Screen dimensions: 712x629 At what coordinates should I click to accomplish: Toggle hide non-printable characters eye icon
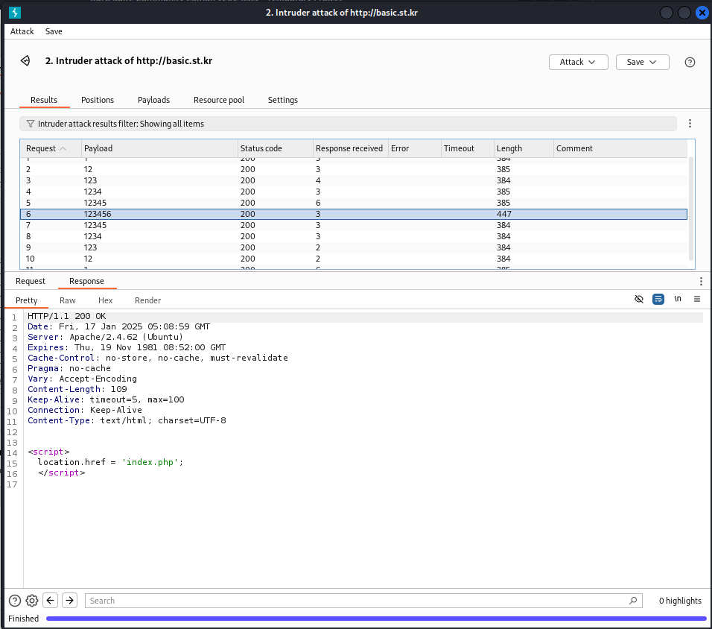click(639, 299)
